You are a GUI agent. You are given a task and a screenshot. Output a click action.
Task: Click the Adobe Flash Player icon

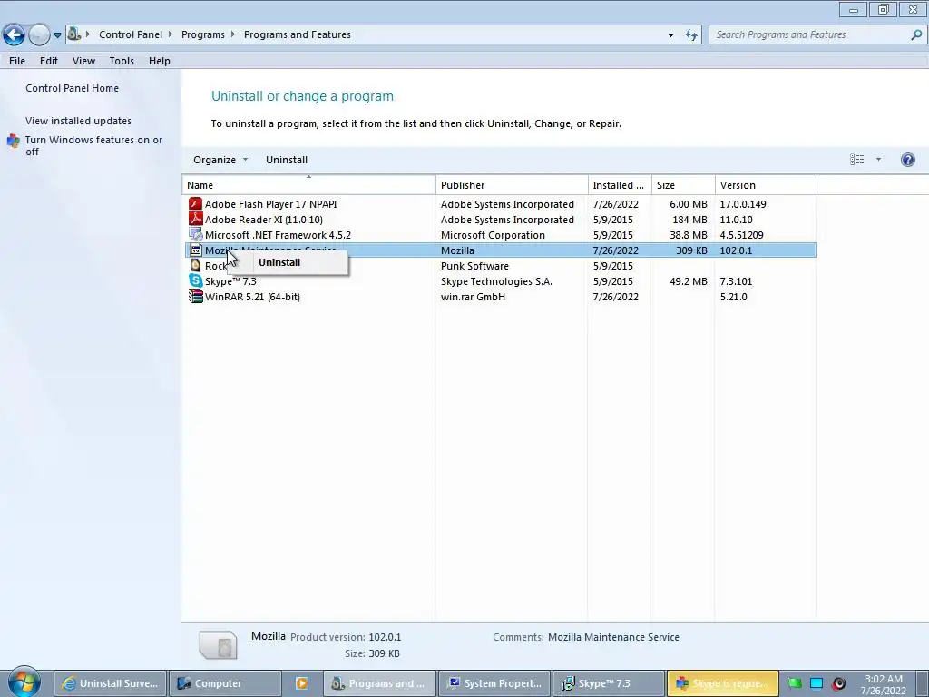click(195, 204)
